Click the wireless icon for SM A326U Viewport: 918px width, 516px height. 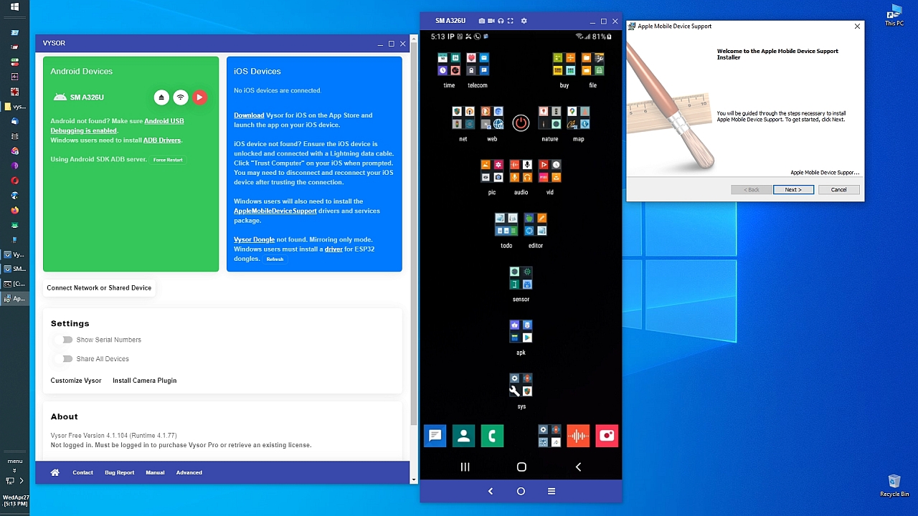pyautogui.click(x=181, y=97)
